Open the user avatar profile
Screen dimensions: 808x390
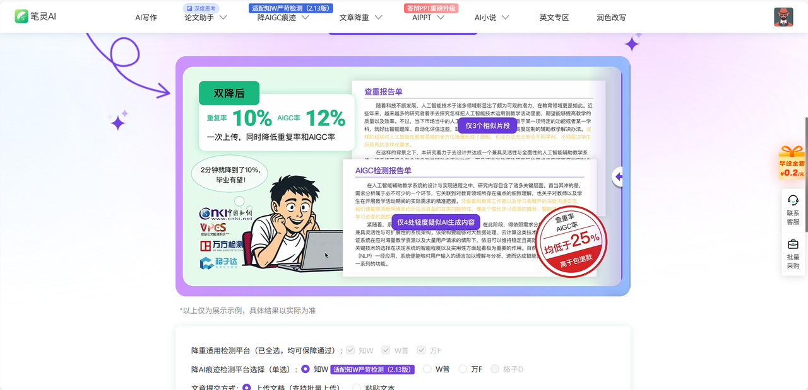pyautogui.click(x=783, y=17)
